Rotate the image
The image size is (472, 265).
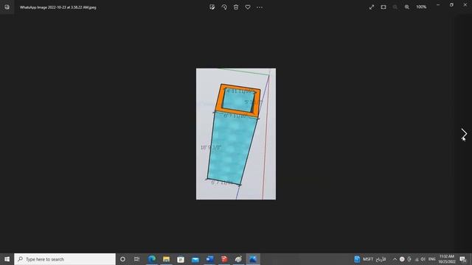coord(224,7)
